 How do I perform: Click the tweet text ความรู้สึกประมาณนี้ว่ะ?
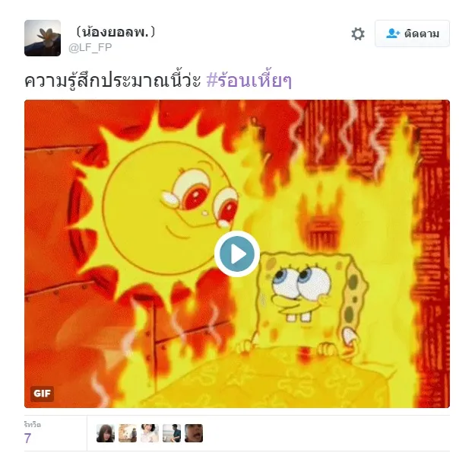coord(112,81)
